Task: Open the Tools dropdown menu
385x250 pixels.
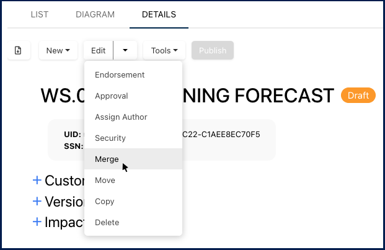Action: [164, 50]
